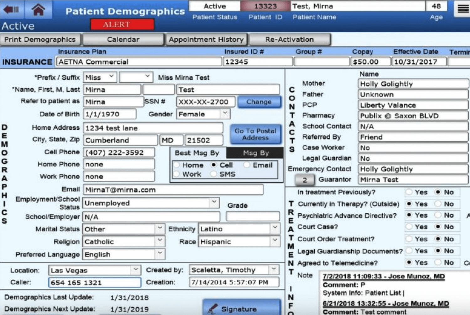Switch to the Calendar tab
This screenshot has height=315, width=470.
(x=123, y=40)
